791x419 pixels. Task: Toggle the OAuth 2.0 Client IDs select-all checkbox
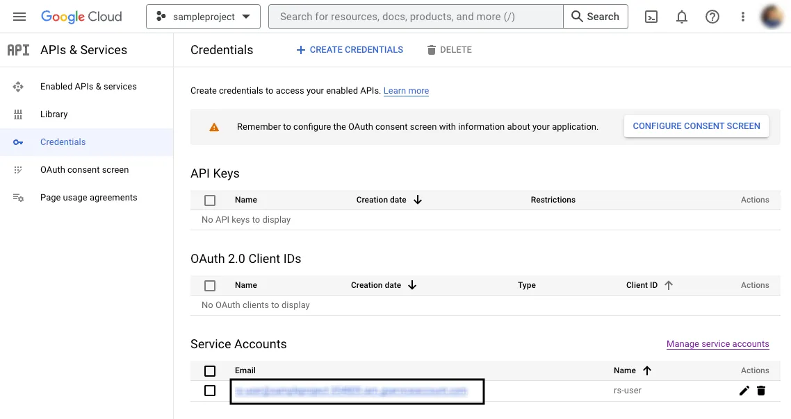tap(210, 286)
